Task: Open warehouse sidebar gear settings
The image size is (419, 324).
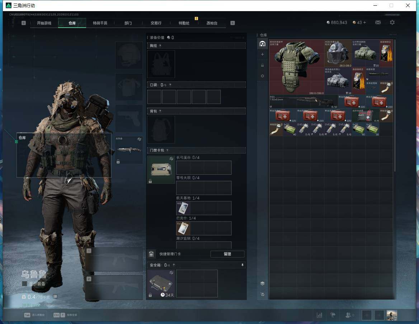Action: 262,76
